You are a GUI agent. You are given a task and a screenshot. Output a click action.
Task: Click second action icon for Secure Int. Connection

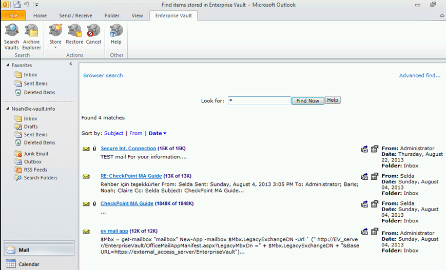tap(375, 149)
